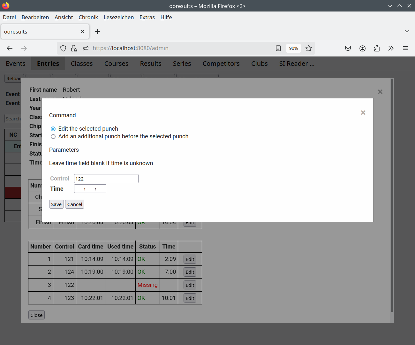Open the Events tab
415x345 pixels.
coord(16,64)
